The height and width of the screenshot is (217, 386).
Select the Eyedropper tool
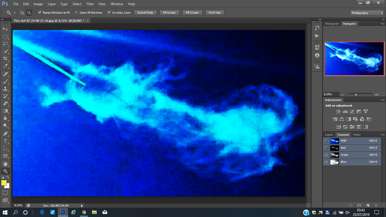pyautogui.click(x=5, y=66)
